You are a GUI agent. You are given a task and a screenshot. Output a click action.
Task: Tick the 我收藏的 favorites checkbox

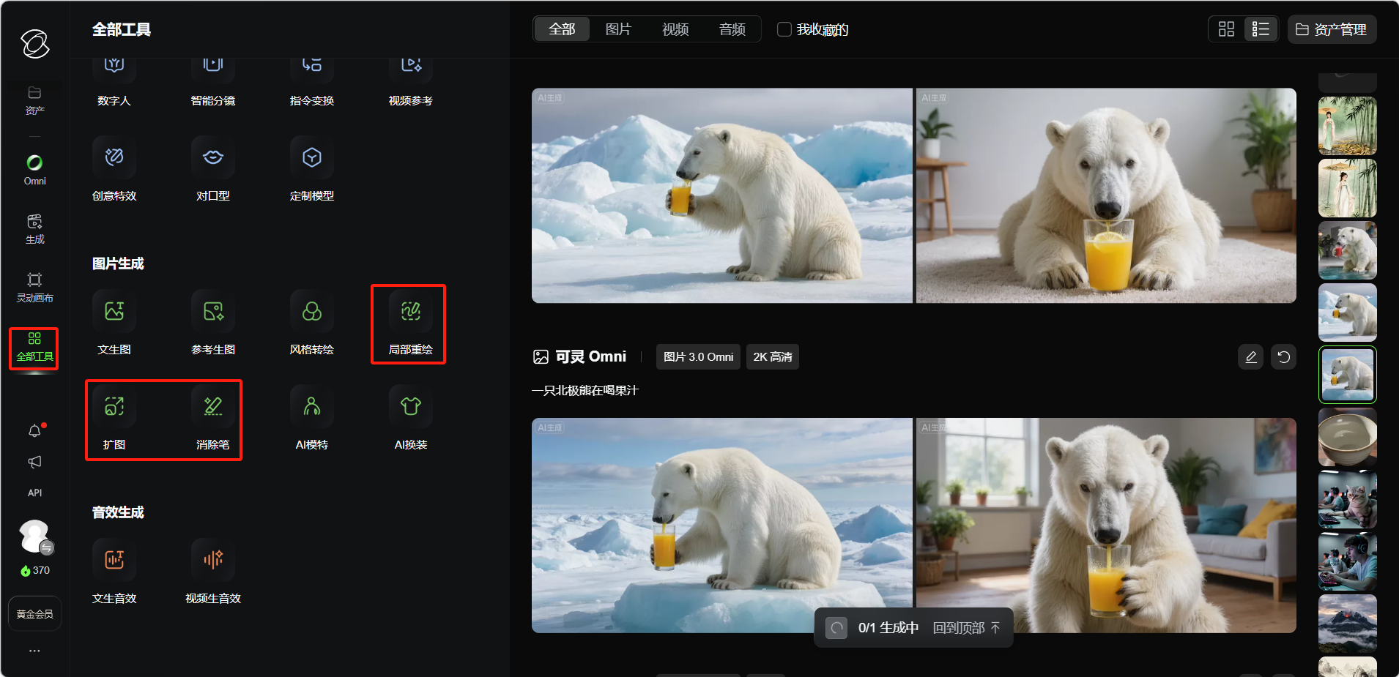[784, 29]
